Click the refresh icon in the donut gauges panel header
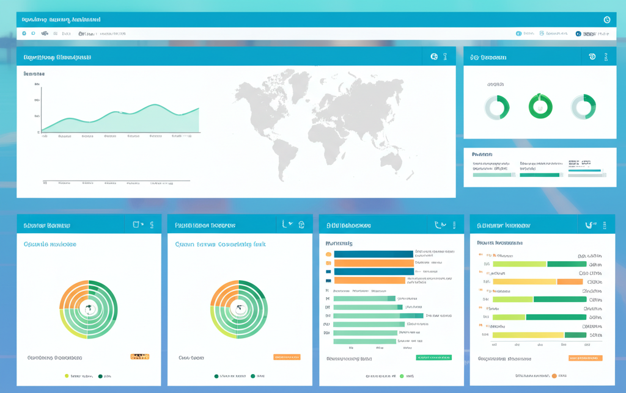 pos(592,57)
